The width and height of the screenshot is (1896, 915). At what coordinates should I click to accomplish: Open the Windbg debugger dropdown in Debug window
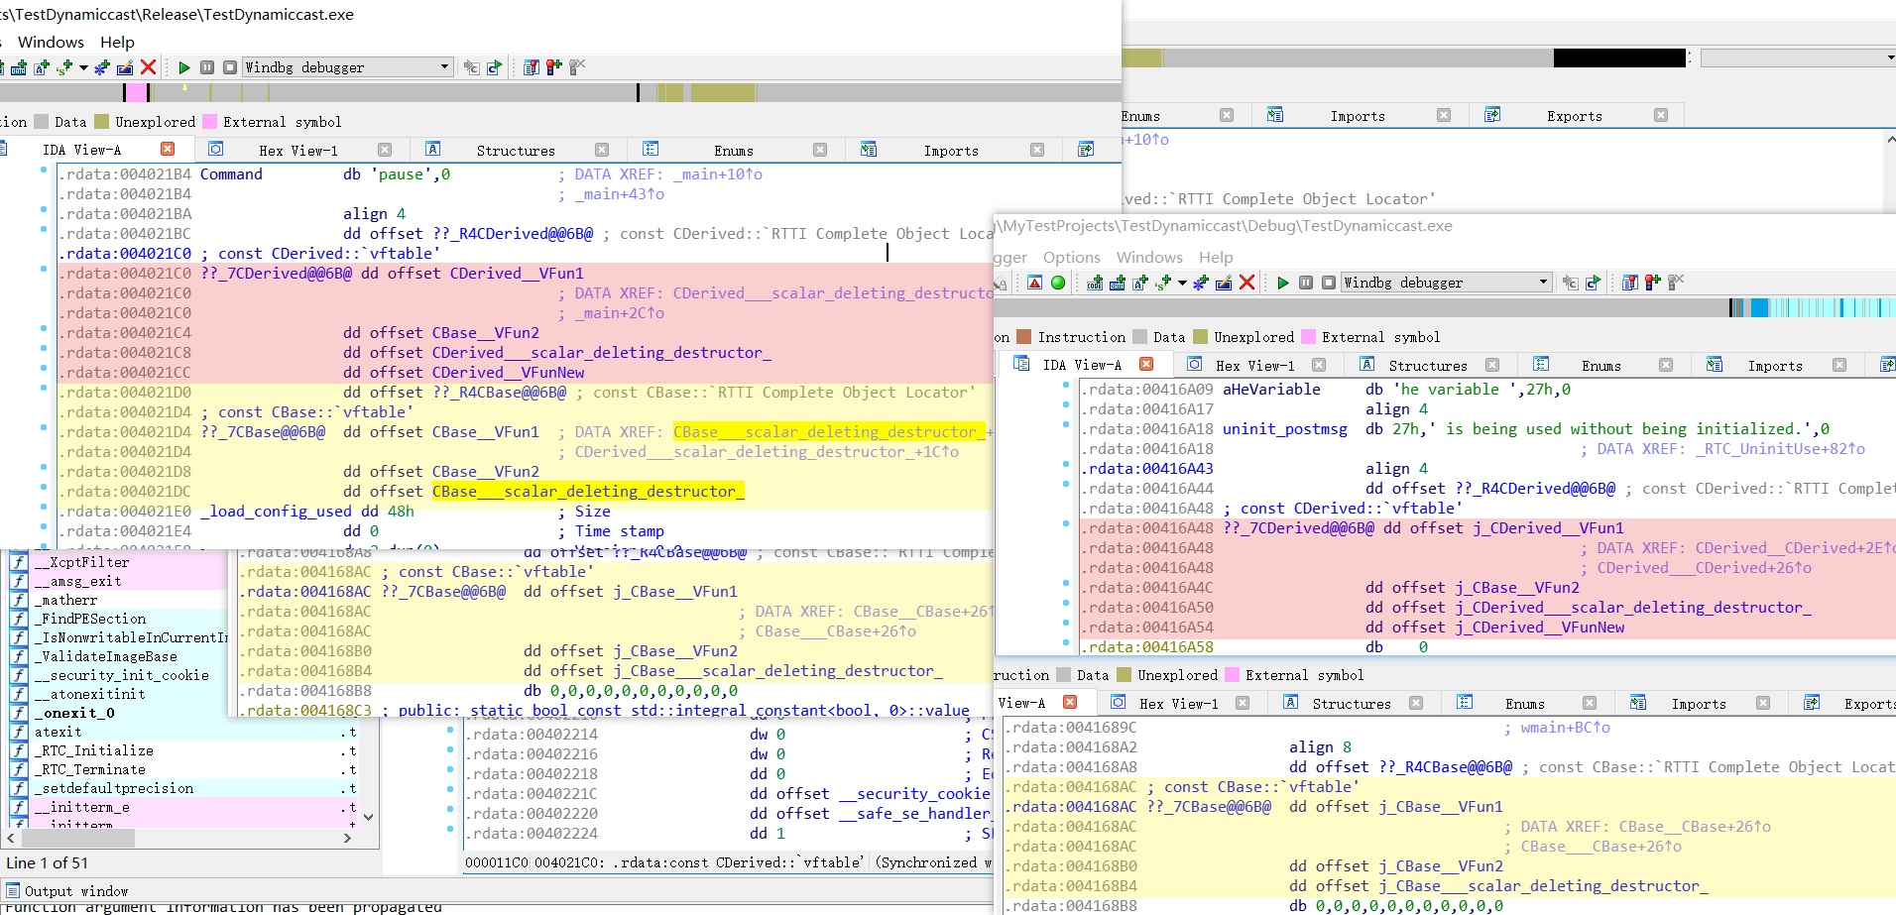pos(1543,283)
